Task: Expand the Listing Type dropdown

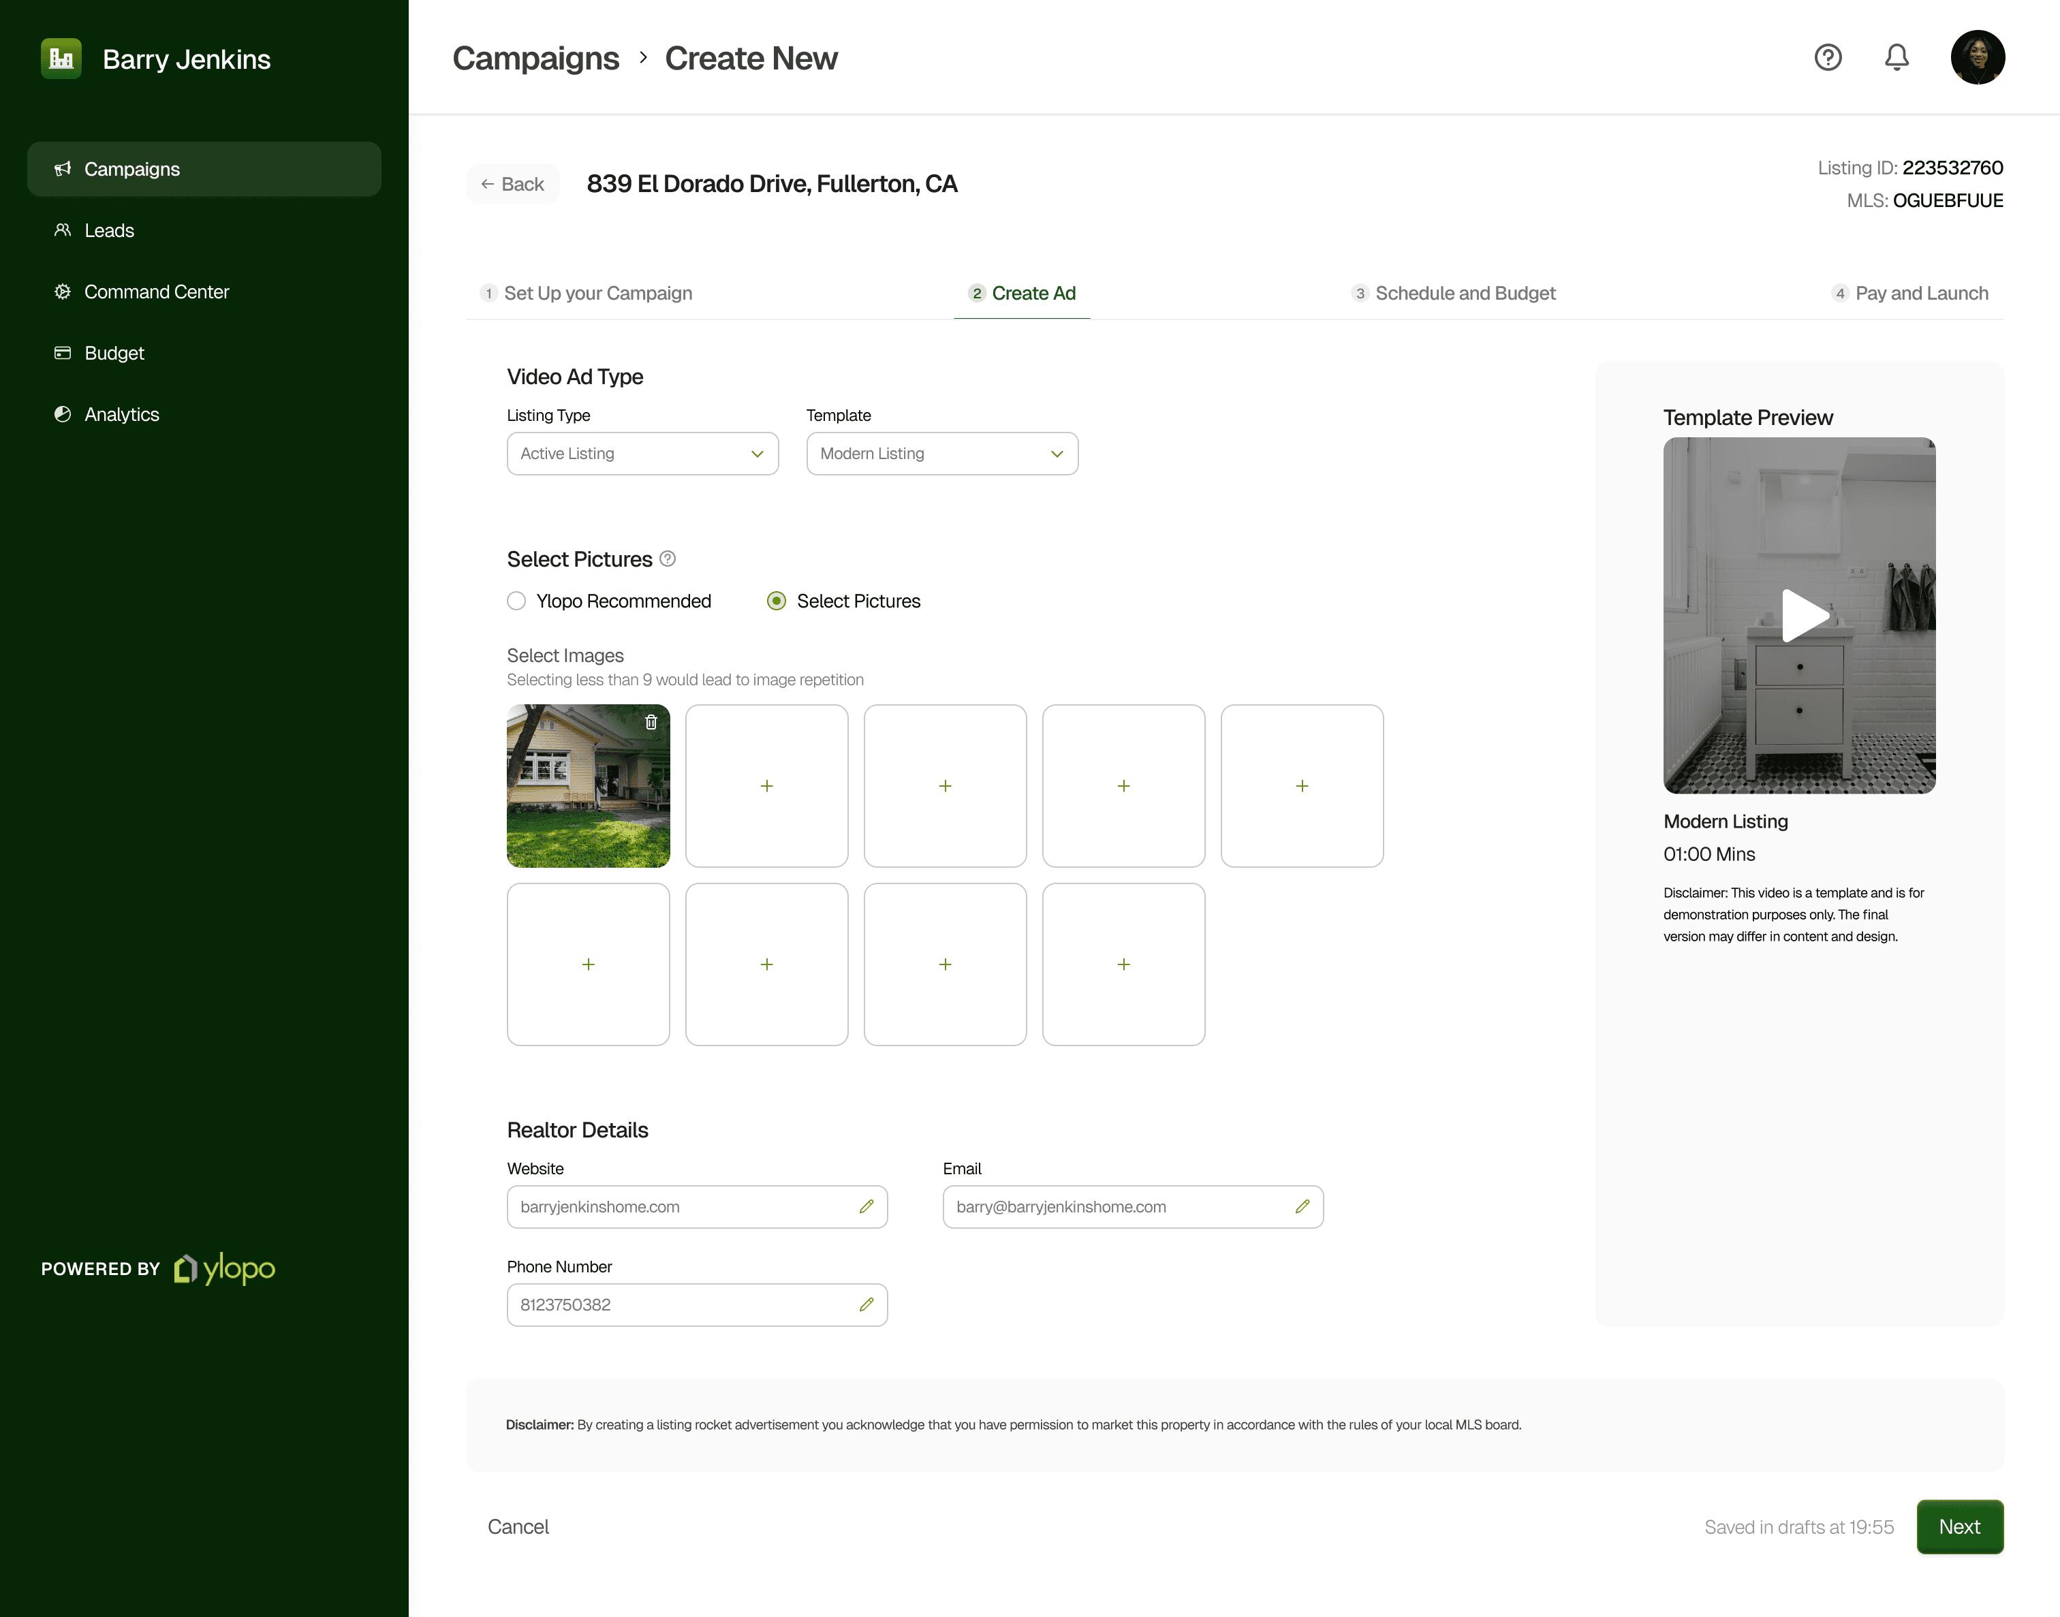Action: pos(642,454)
